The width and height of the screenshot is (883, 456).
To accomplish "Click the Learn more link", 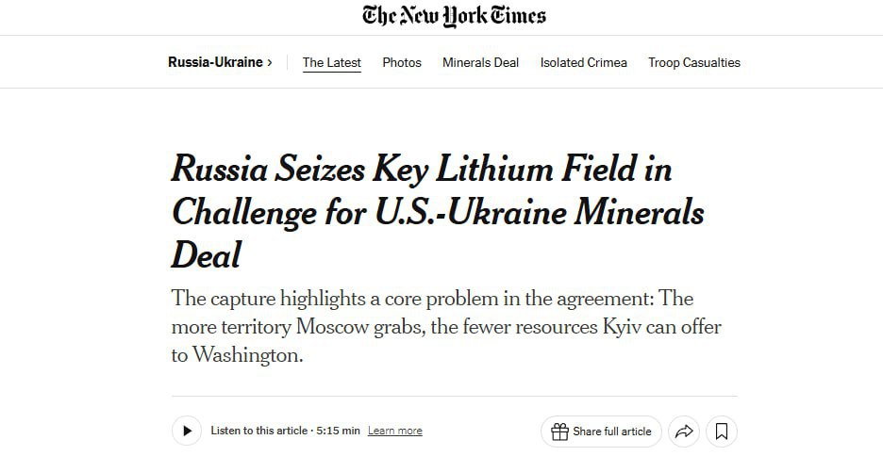I will (394, 432).
